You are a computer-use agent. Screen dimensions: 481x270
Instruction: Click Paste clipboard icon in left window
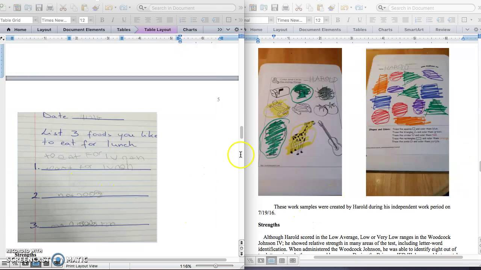[85, 7]
